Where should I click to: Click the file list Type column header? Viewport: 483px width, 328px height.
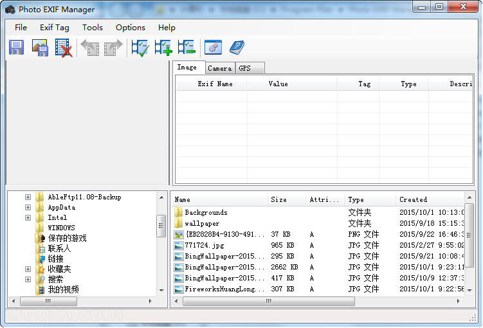tap(370, 199)
